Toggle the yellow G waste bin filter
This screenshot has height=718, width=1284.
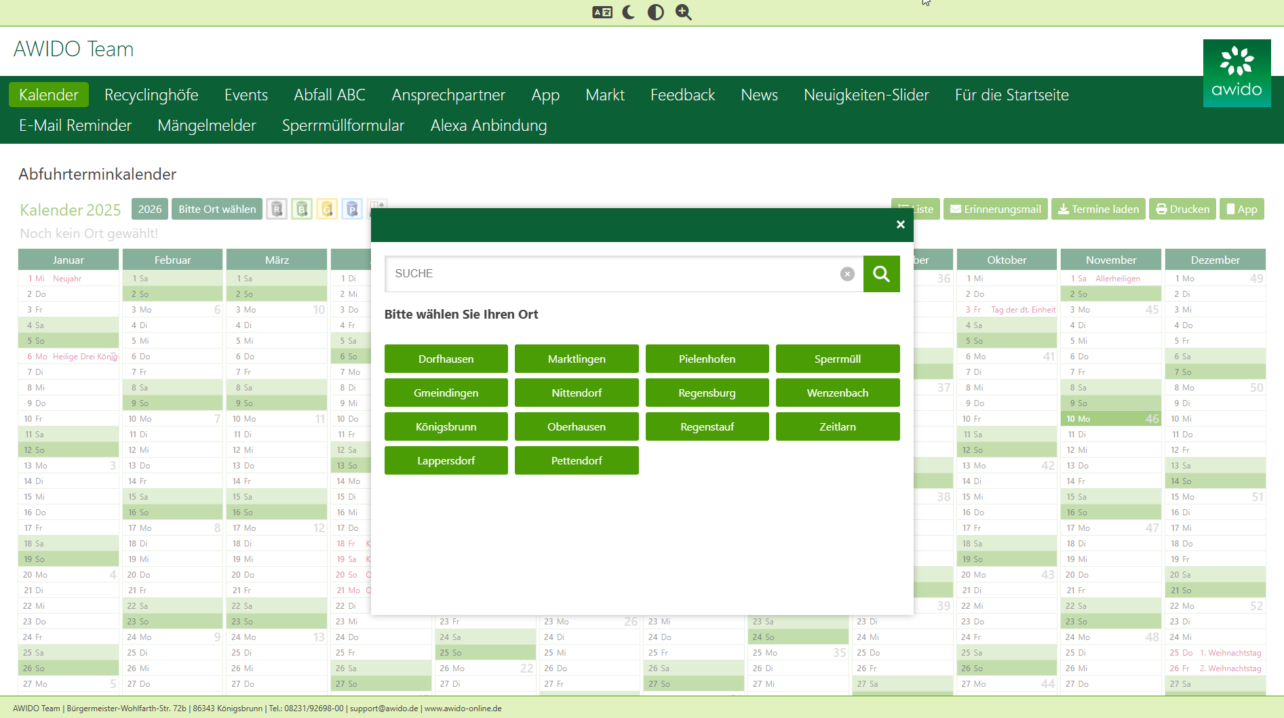pyautogui.click(x=327, y=210)
